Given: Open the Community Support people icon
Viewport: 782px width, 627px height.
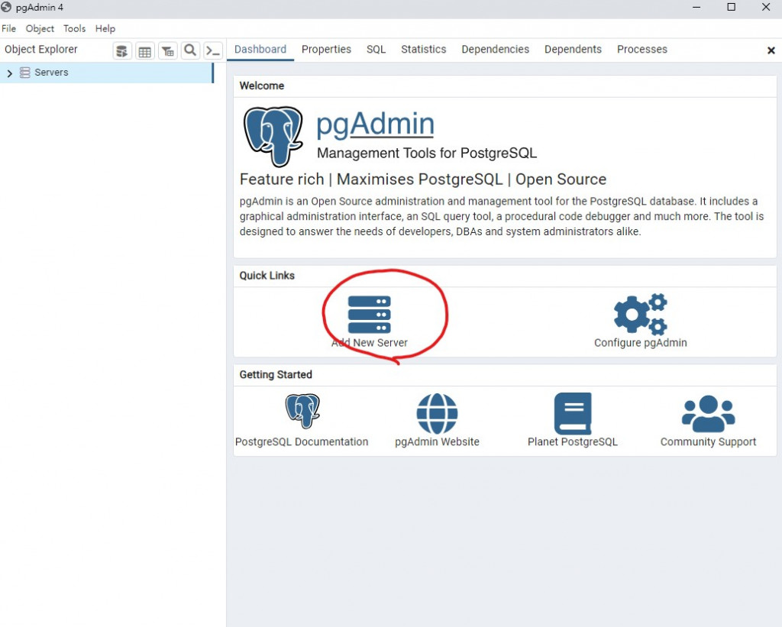Looking at the screenshot, I should pos(708,413).
